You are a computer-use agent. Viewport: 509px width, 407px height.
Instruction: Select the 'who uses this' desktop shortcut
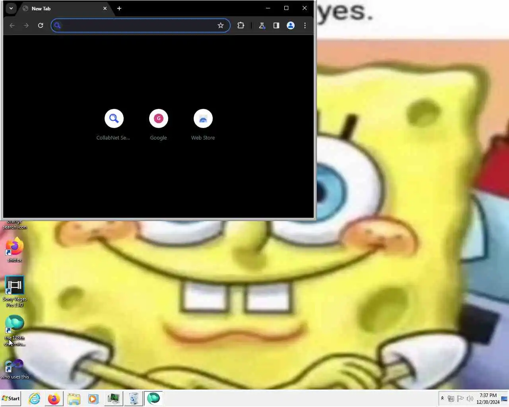coord(15,369)
